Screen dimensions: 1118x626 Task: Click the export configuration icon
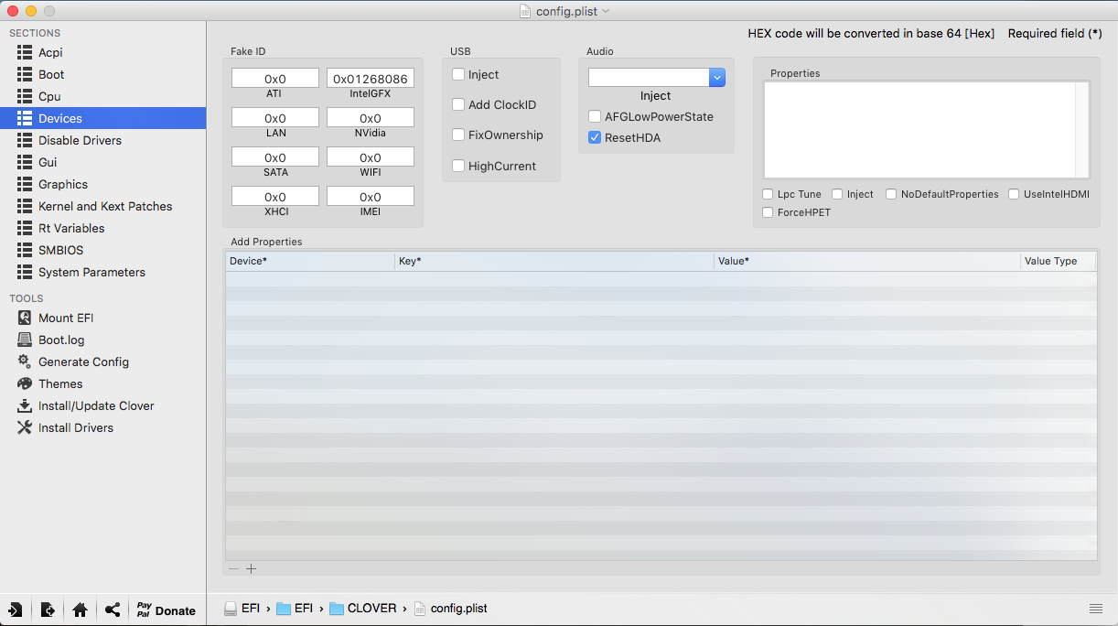click(48, 610)
